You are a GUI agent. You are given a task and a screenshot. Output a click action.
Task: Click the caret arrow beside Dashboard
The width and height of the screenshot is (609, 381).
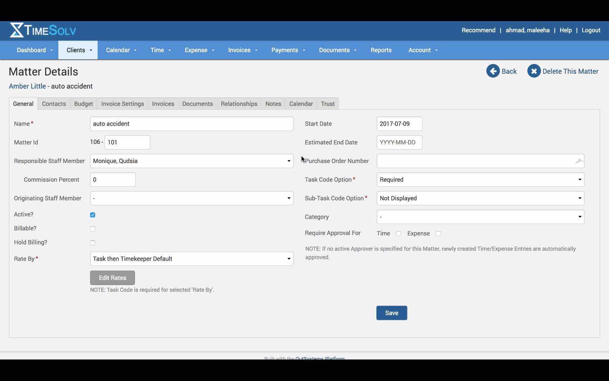point(51,50)
